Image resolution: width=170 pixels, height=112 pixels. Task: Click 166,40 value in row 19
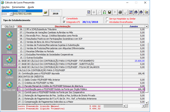coord(141,73)
